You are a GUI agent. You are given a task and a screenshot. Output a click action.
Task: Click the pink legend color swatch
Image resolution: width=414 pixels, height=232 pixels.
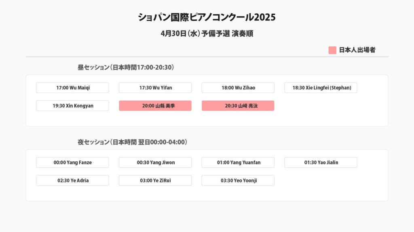pyautogui.click(x=332, y=50)
